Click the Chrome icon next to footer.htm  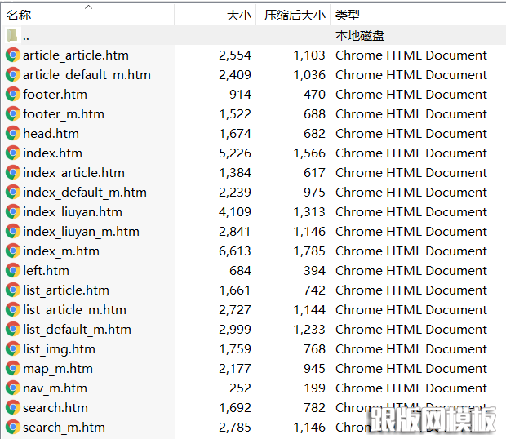[x=13, y=95]
